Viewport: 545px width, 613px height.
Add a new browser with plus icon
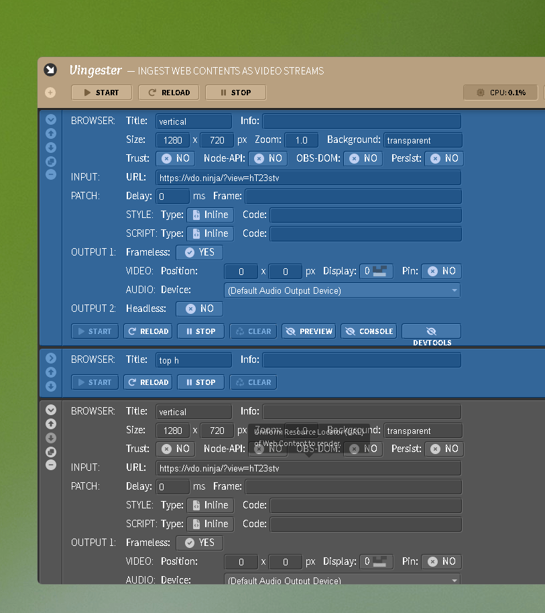[50, 93]
